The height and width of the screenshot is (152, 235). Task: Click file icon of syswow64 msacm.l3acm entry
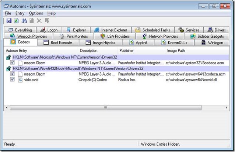pyautogui.click(x=20, y=74)
